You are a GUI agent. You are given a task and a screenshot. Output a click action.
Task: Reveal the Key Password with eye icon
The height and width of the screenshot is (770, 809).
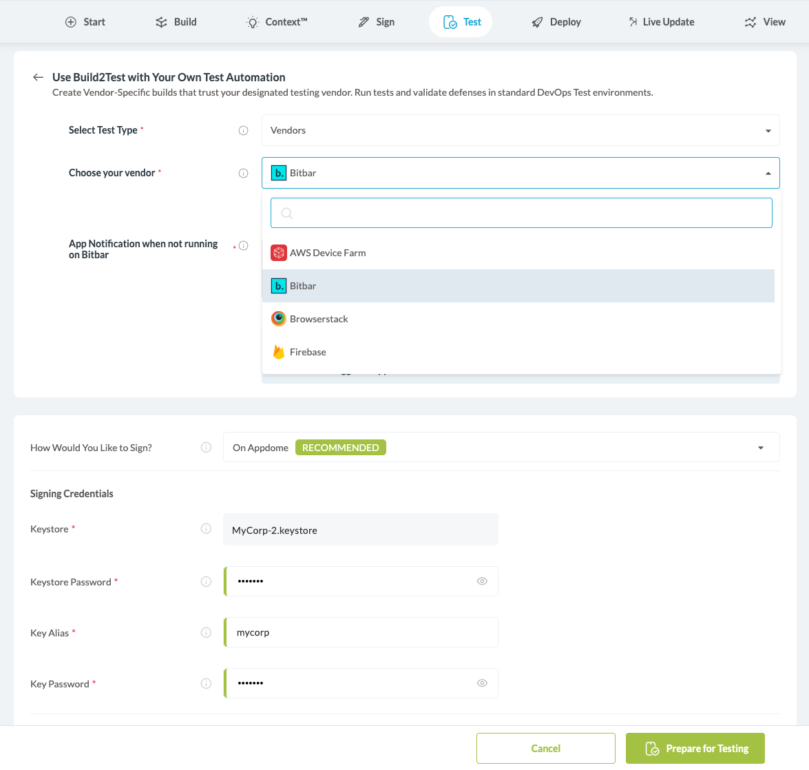(x=482, y=683)
